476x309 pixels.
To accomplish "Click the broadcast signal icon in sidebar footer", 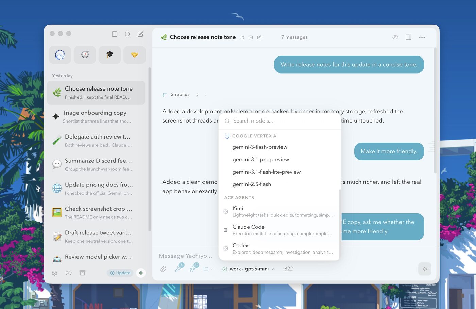I will coord(69,273).
